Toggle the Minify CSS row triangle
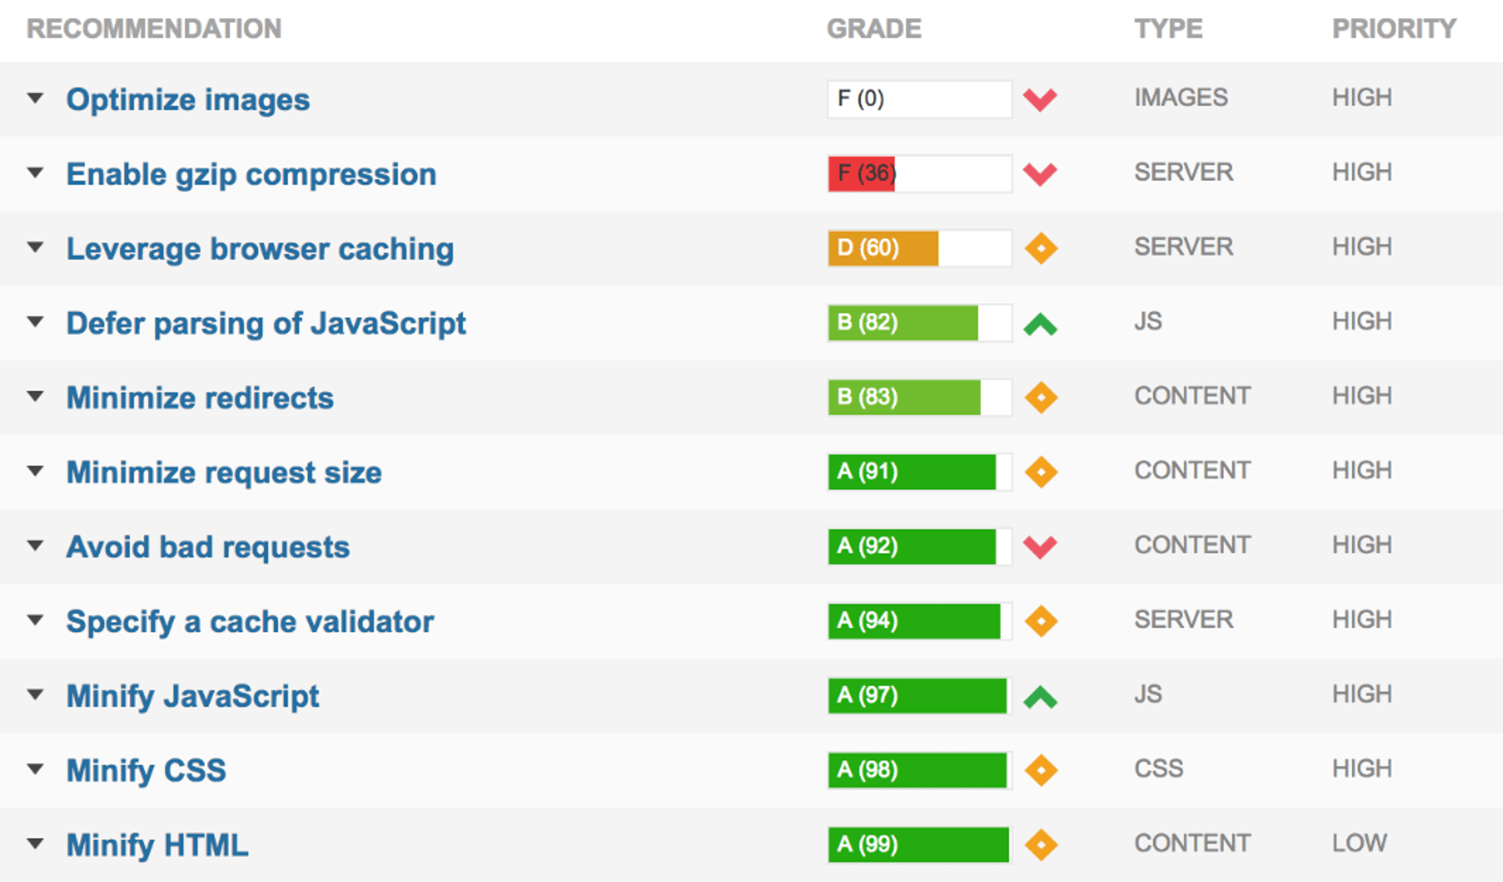This screenshot has width=1503, height=882. pos(35,769)
